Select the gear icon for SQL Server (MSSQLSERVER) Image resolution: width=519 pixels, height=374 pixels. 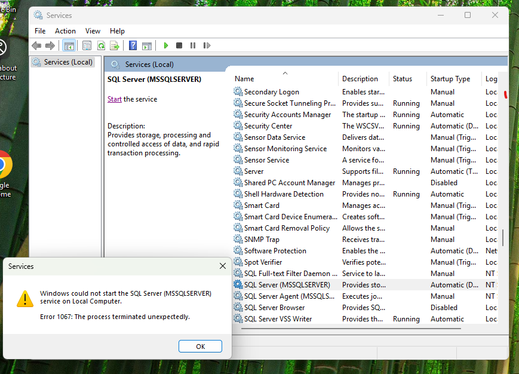click(x=238, y=284)
